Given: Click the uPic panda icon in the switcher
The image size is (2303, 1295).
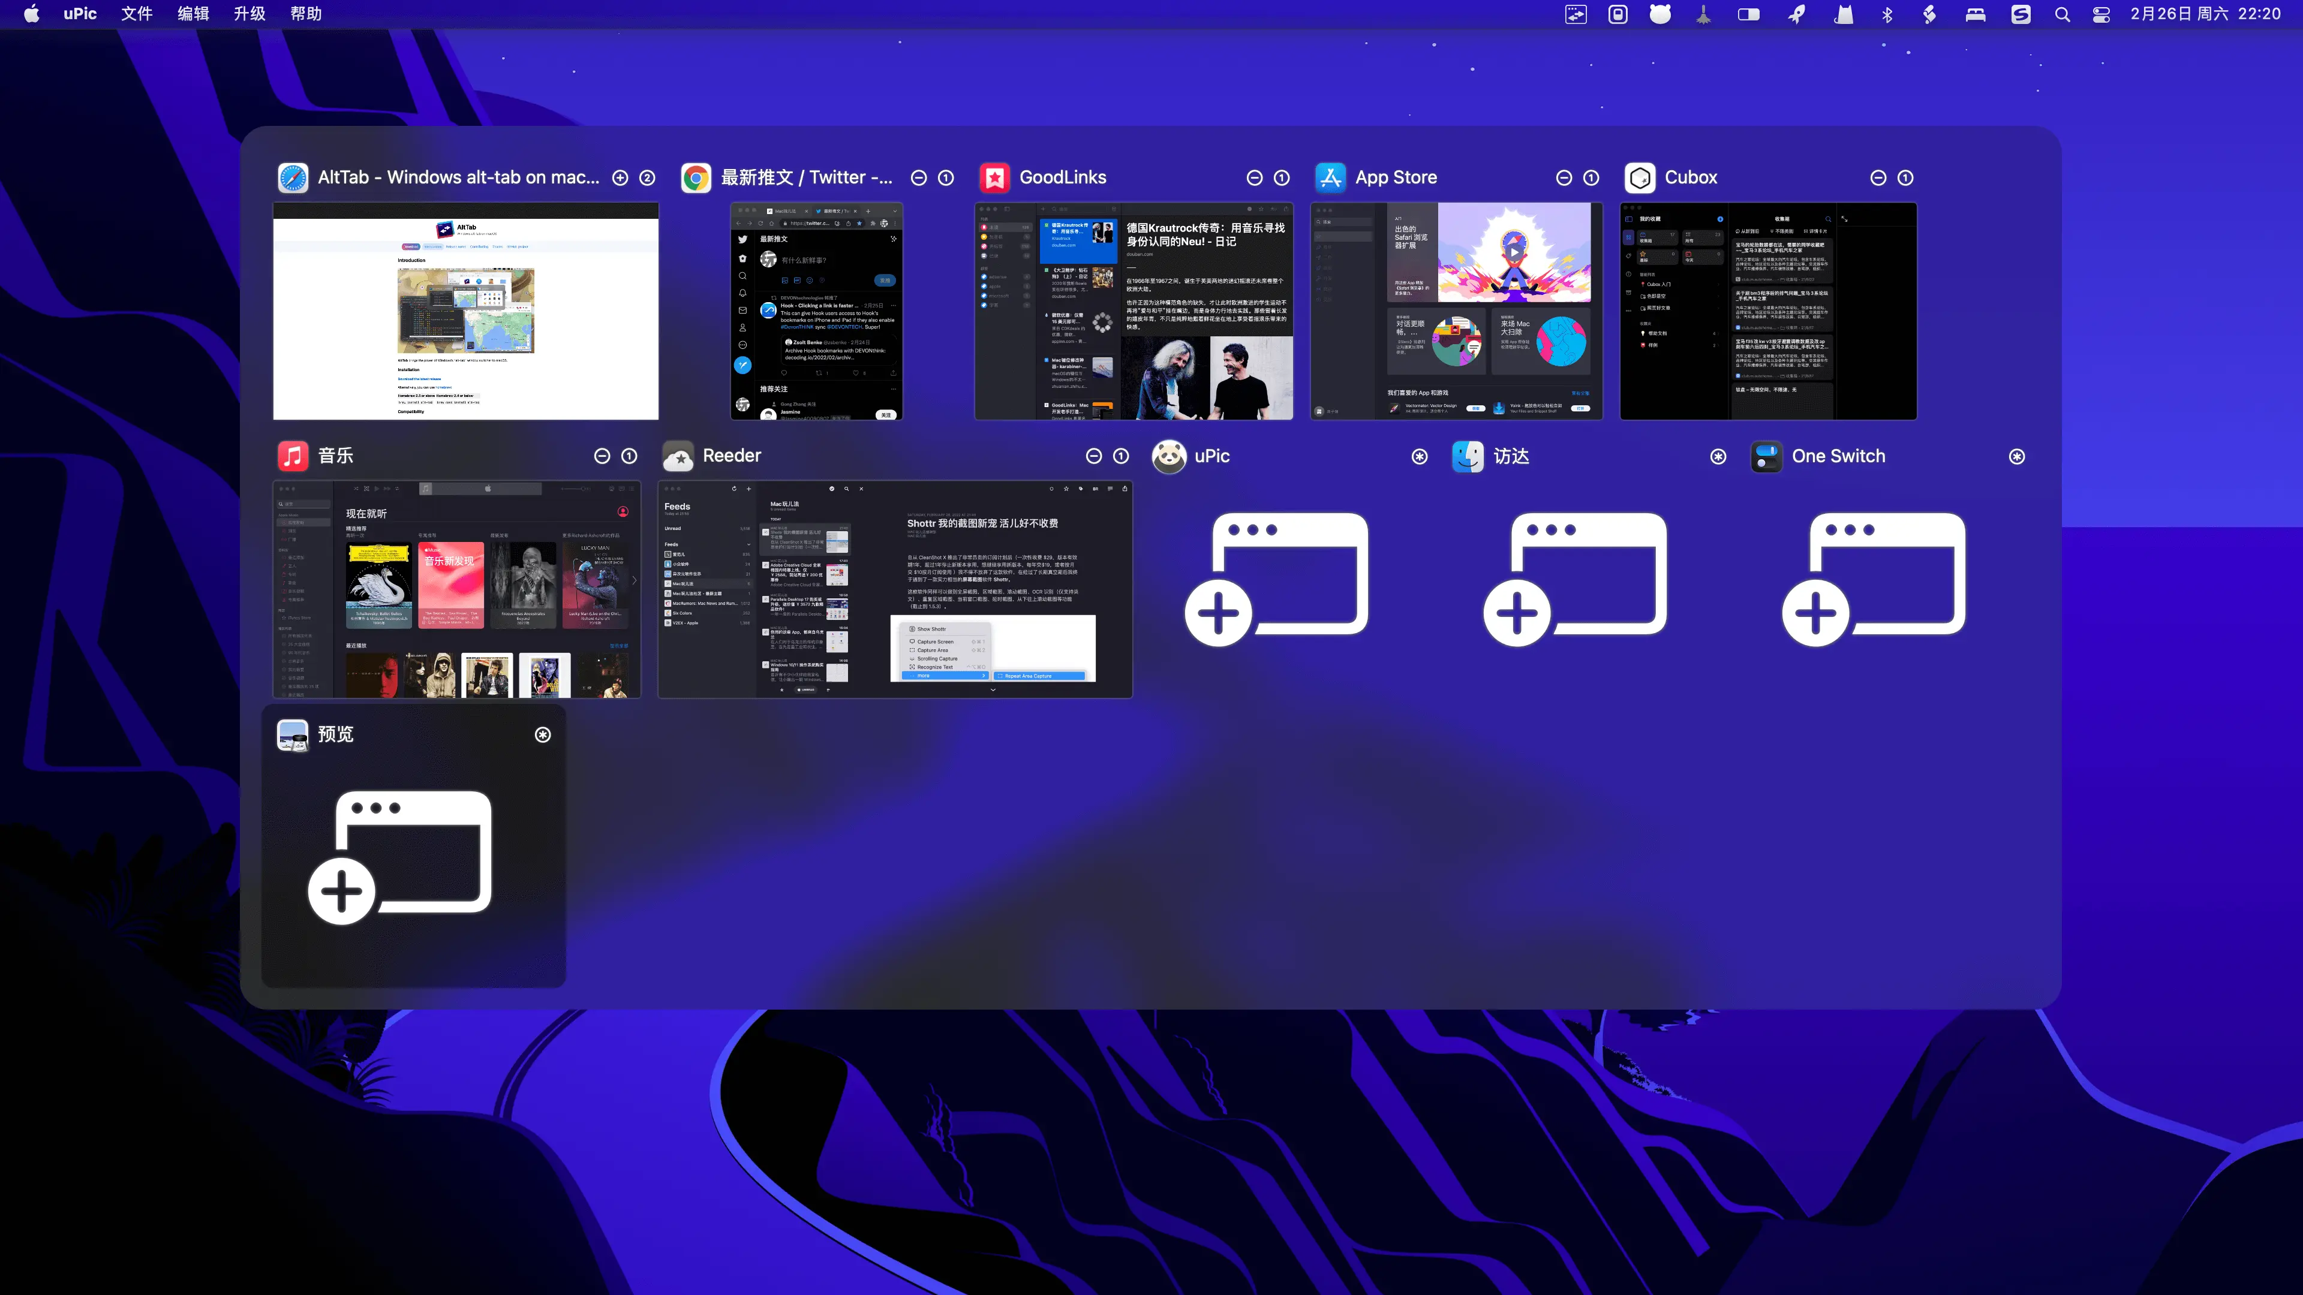Looking at the screenshot, I should tap(1168, 456).
